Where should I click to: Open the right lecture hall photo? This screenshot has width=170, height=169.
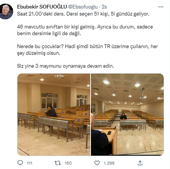click(x=127, y=115)
